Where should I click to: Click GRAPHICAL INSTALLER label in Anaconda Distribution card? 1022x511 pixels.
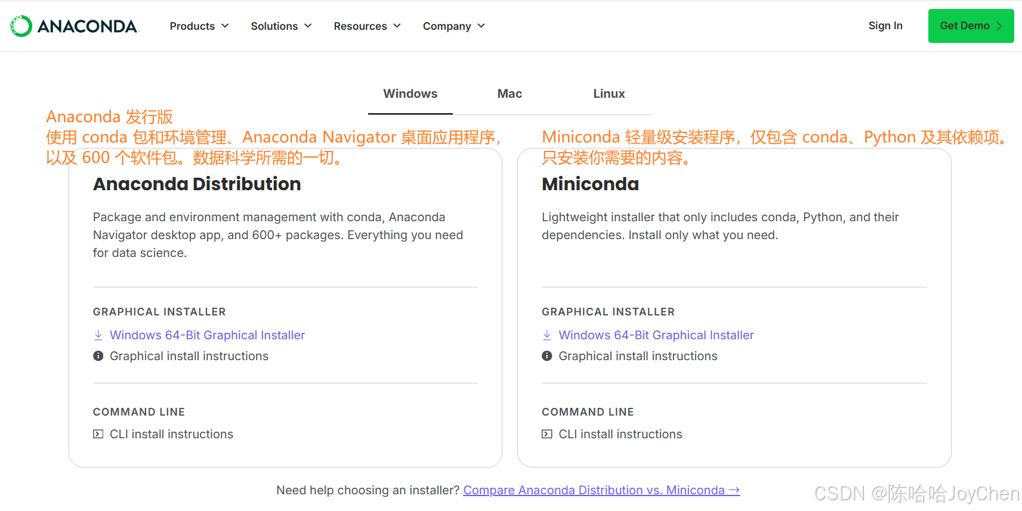[159, 312]
